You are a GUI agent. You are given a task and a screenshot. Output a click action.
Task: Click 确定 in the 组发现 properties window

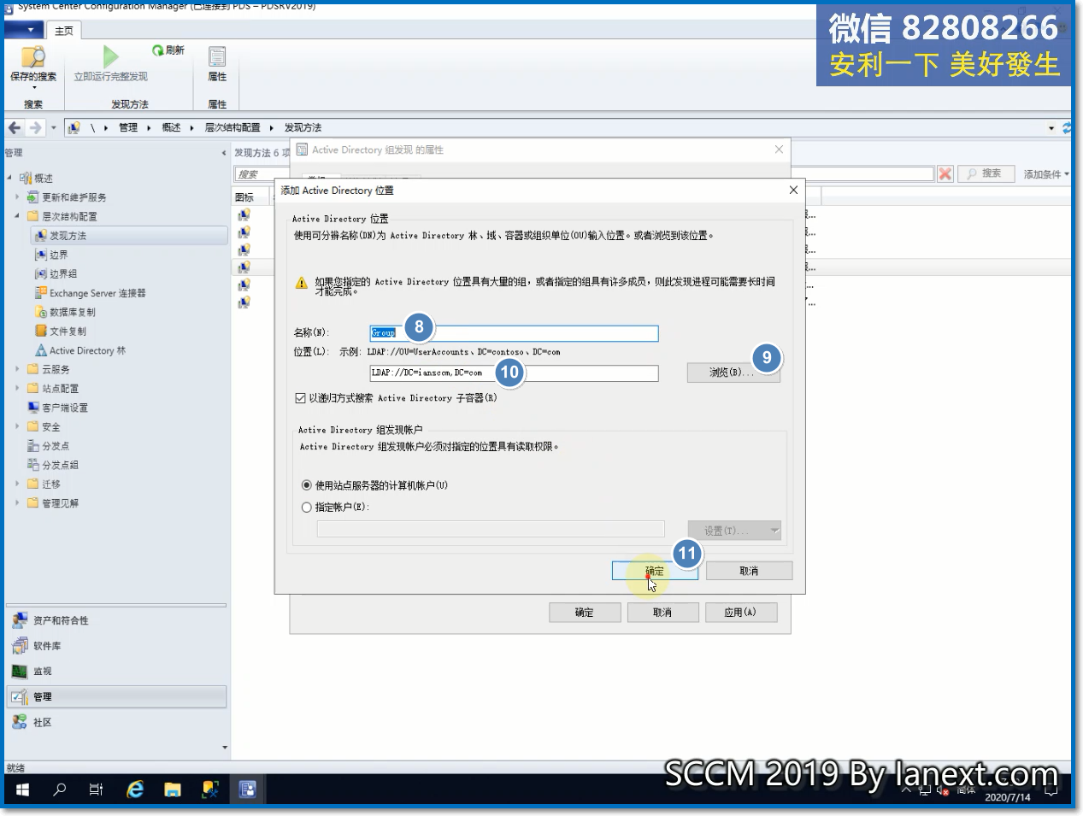pos(585,613)
